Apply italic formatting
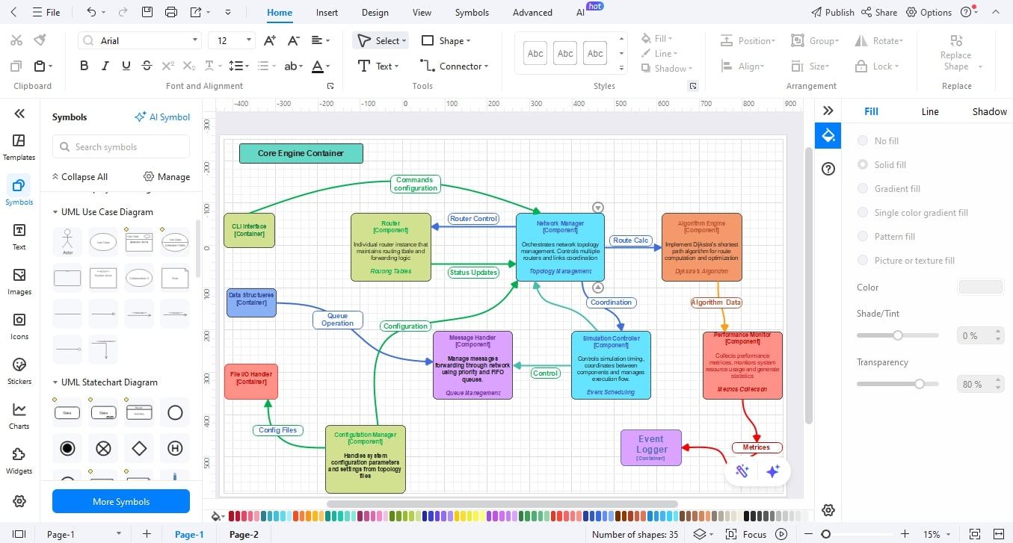 click(105, 66)
